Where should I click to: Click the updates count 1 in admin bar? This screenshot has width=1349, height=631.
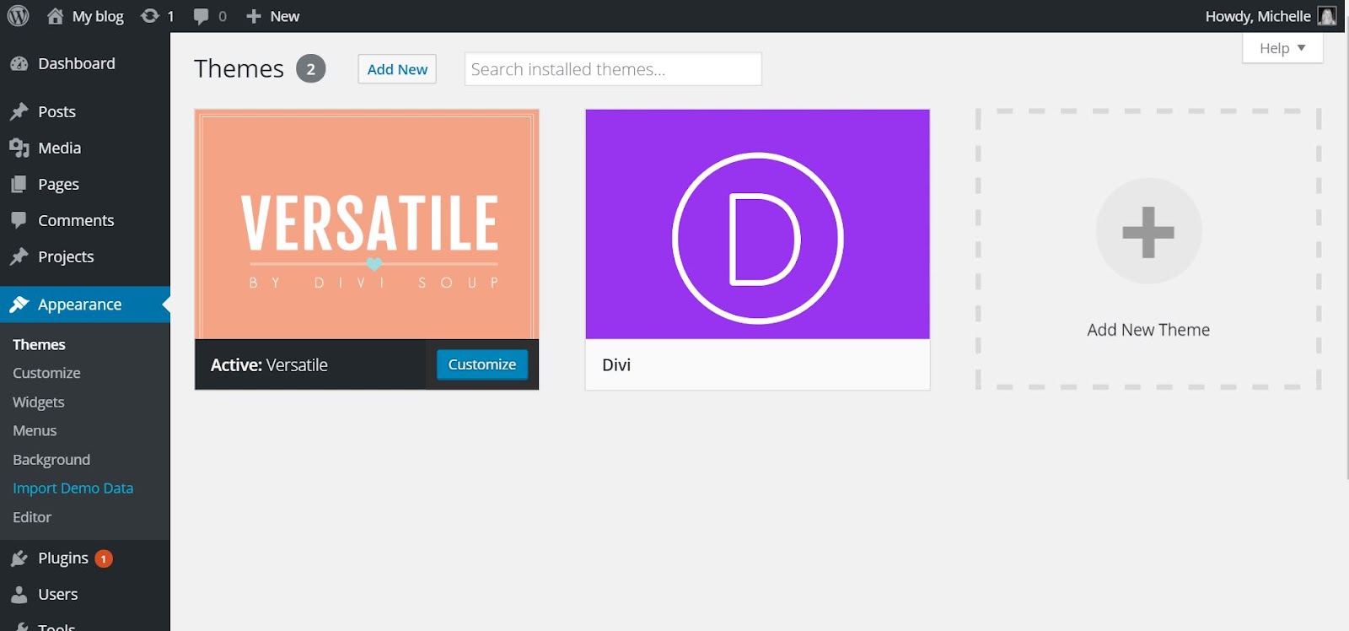pyautogui.click(x=170, y=16)
